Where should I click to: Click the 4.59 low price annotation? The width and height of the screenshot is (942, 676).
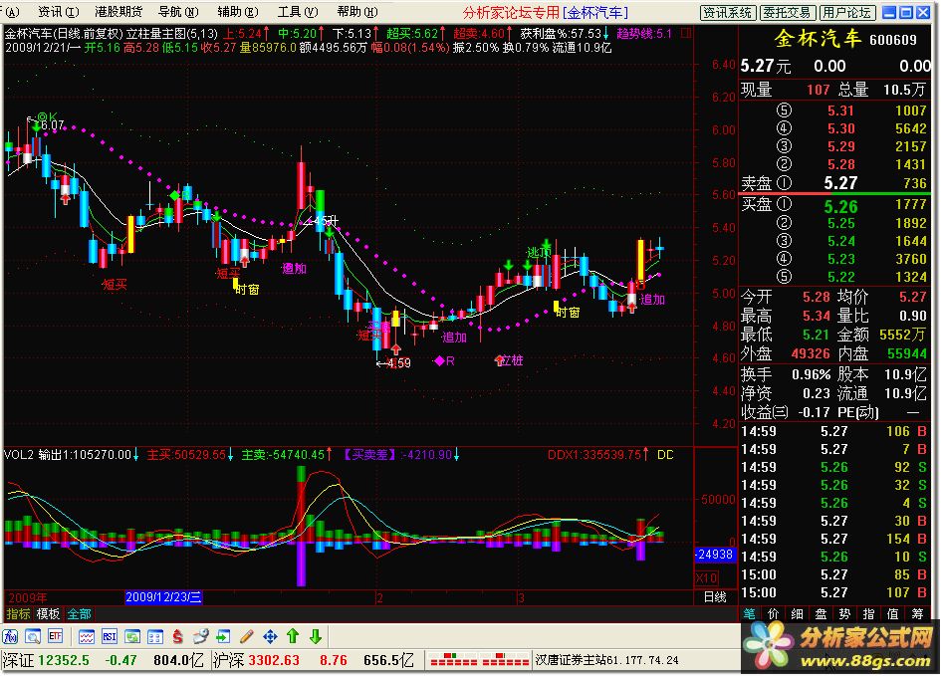tap(393, 363)
